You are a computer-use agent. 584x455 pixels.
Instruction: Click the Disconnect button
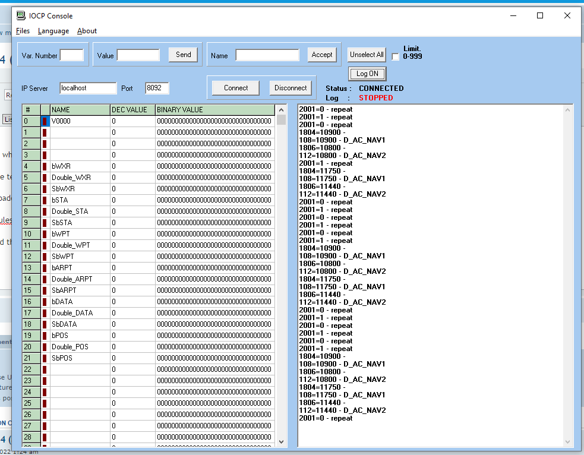(291, 88)
